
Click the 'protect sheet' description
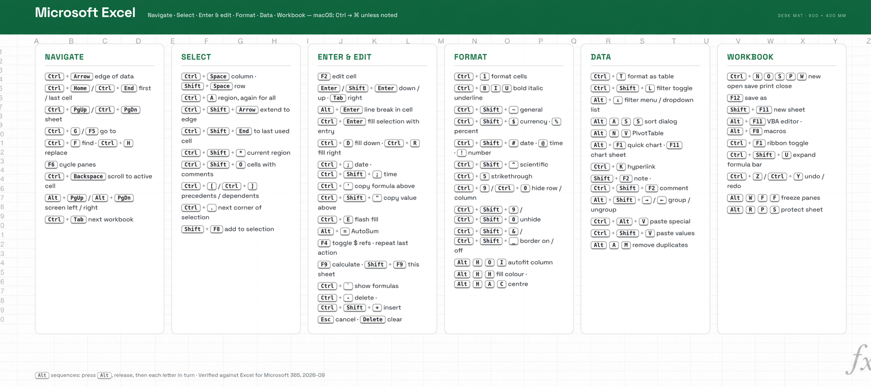802,210
